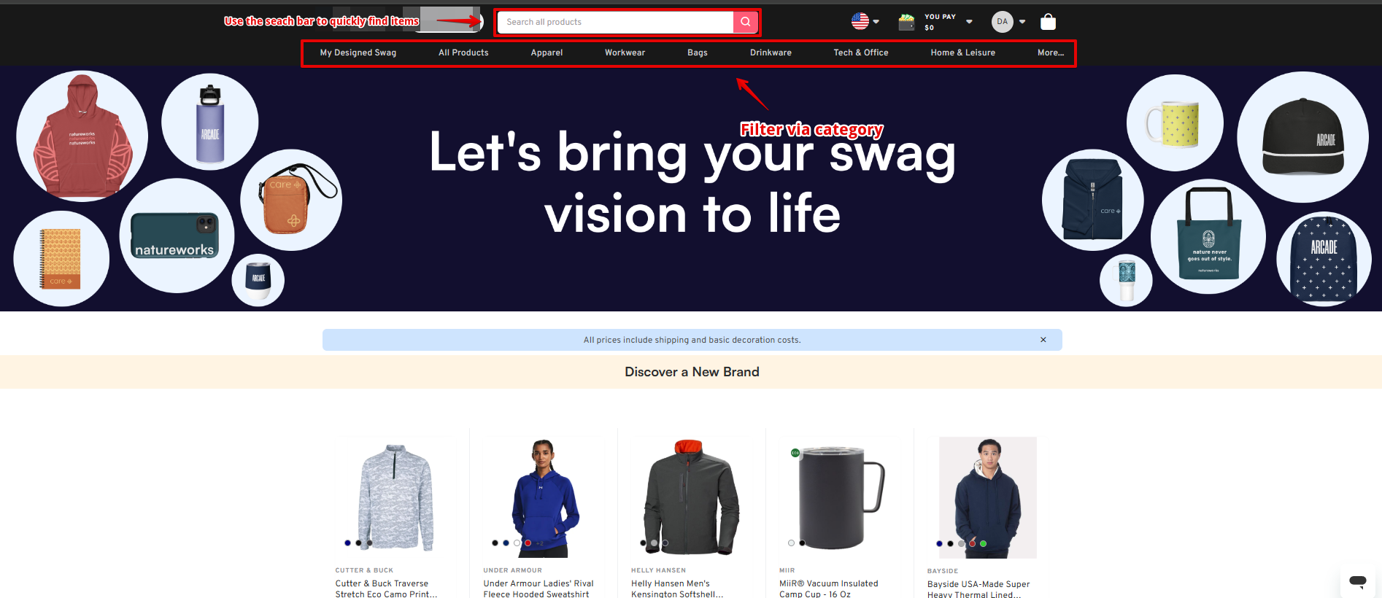Go to All Products category
Screen dimensions: 1382x598
tap(463, 53)
